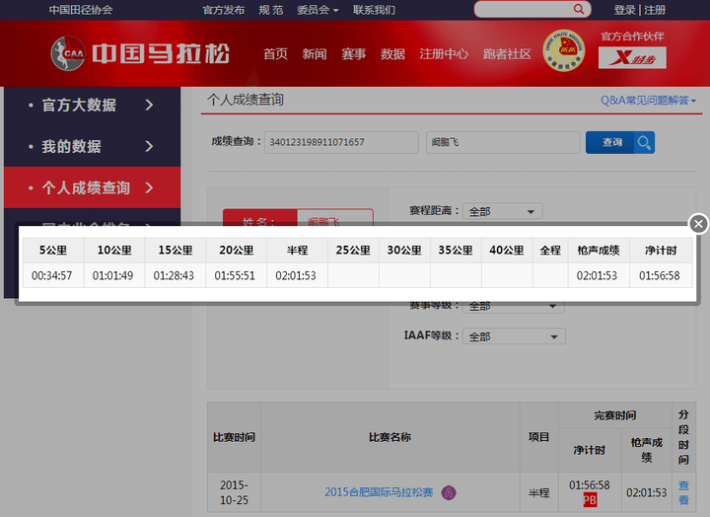Click the name input field with 阚鹏飞

coord(503,143)
